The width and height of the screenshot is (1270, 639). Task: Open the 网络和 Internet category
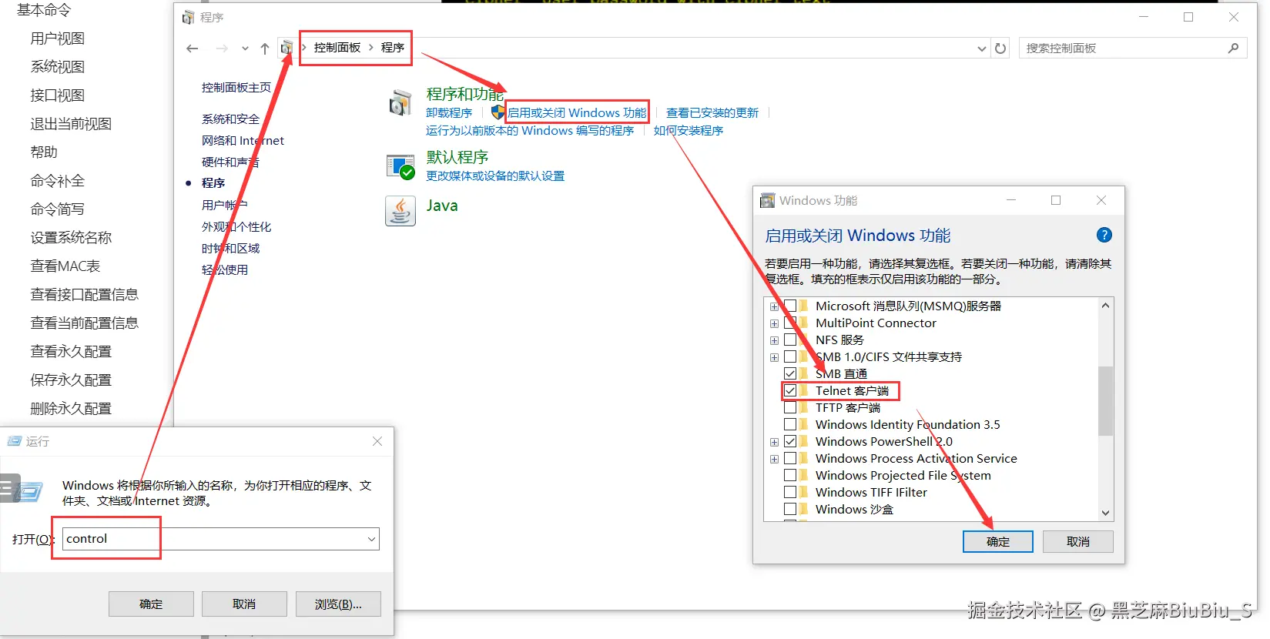(x=243, y=141)
